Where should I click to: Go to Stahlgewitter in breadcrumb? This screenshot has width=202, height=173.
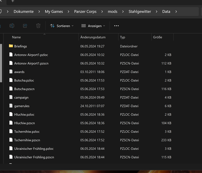point(140,12)
